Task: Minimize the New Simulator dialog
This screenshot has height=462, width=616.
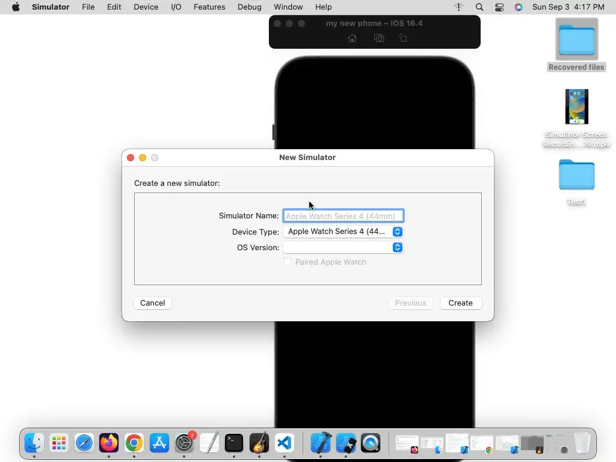Action: click(143, 158)
